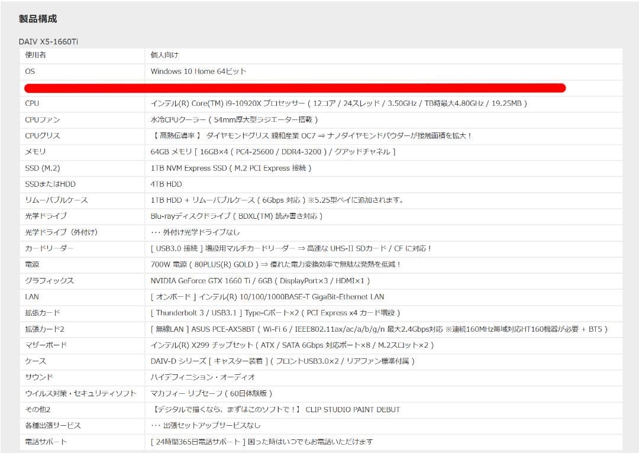Click the カードリーダー specification text
The width and height of the screenshot is (639, 453).
point(290,248)
